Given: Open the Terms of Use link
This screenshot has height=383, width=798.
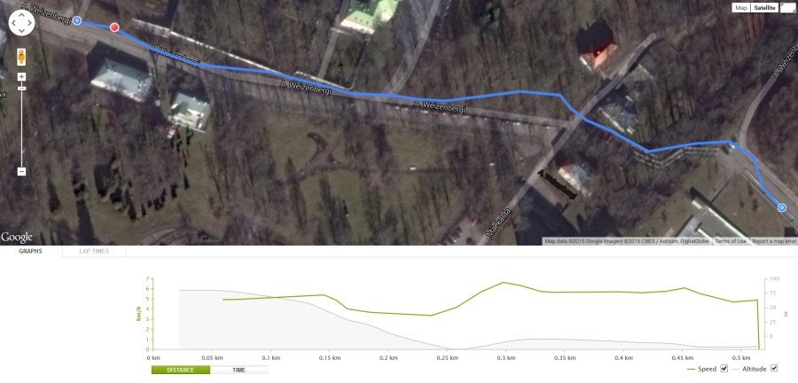Looking at the screenshot, I should tap(731, 241).
